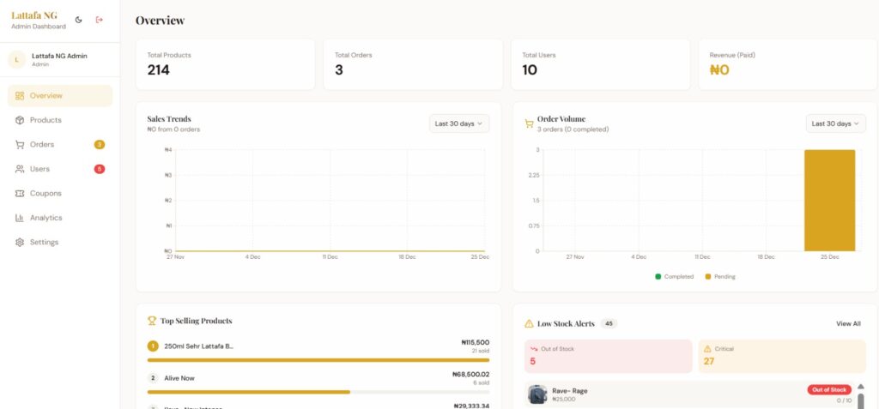Expand Order Volume Last 30 days dropdown
879x409 pixels.
click(835, 123)
